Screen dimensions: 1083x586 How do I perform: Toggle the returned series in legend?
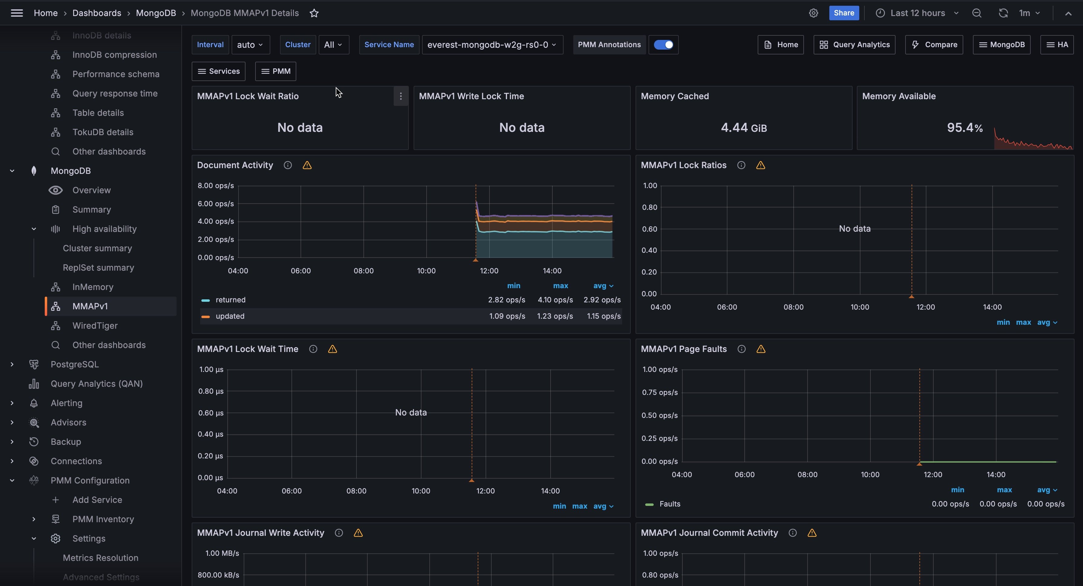coord(230,300)
